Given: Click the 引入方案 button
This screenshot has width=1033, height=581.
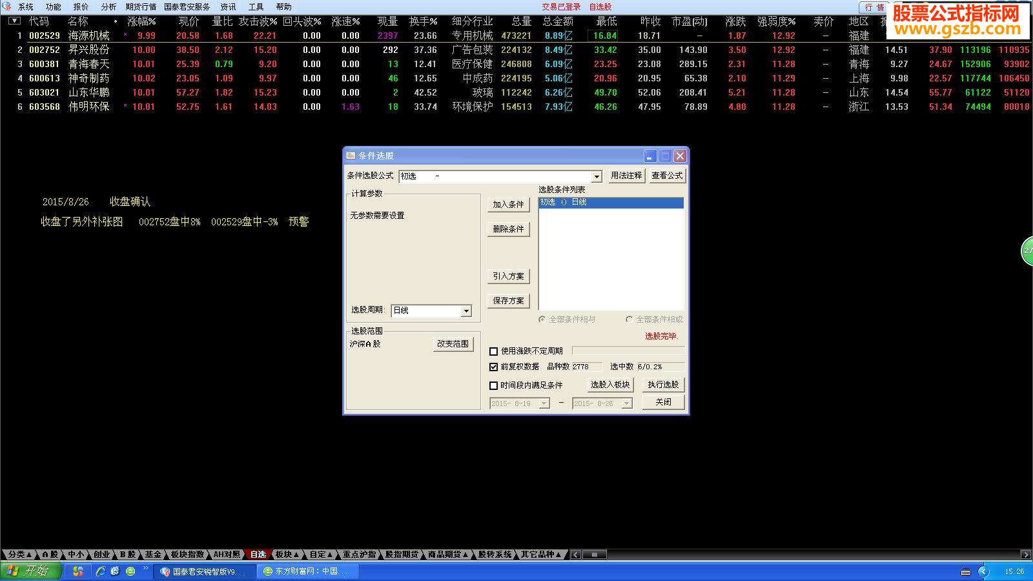Looking at the screenshot, I should (x=508, y=276).
